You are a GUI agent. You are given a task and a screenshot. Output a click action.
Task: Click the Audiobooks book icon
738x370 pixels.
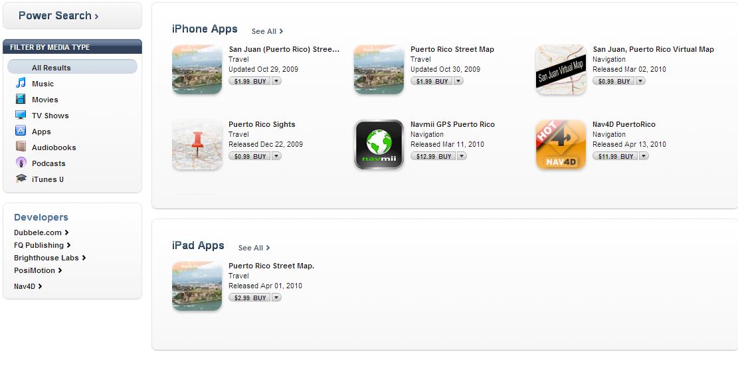(x=21, y=147)
